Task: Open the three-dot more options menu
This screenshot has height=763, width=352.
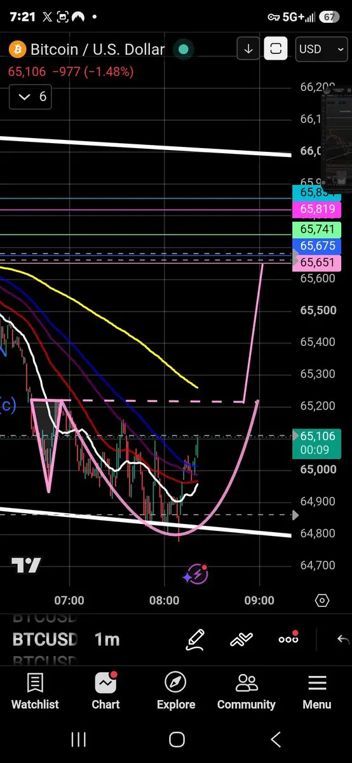Action: [288, 638]
